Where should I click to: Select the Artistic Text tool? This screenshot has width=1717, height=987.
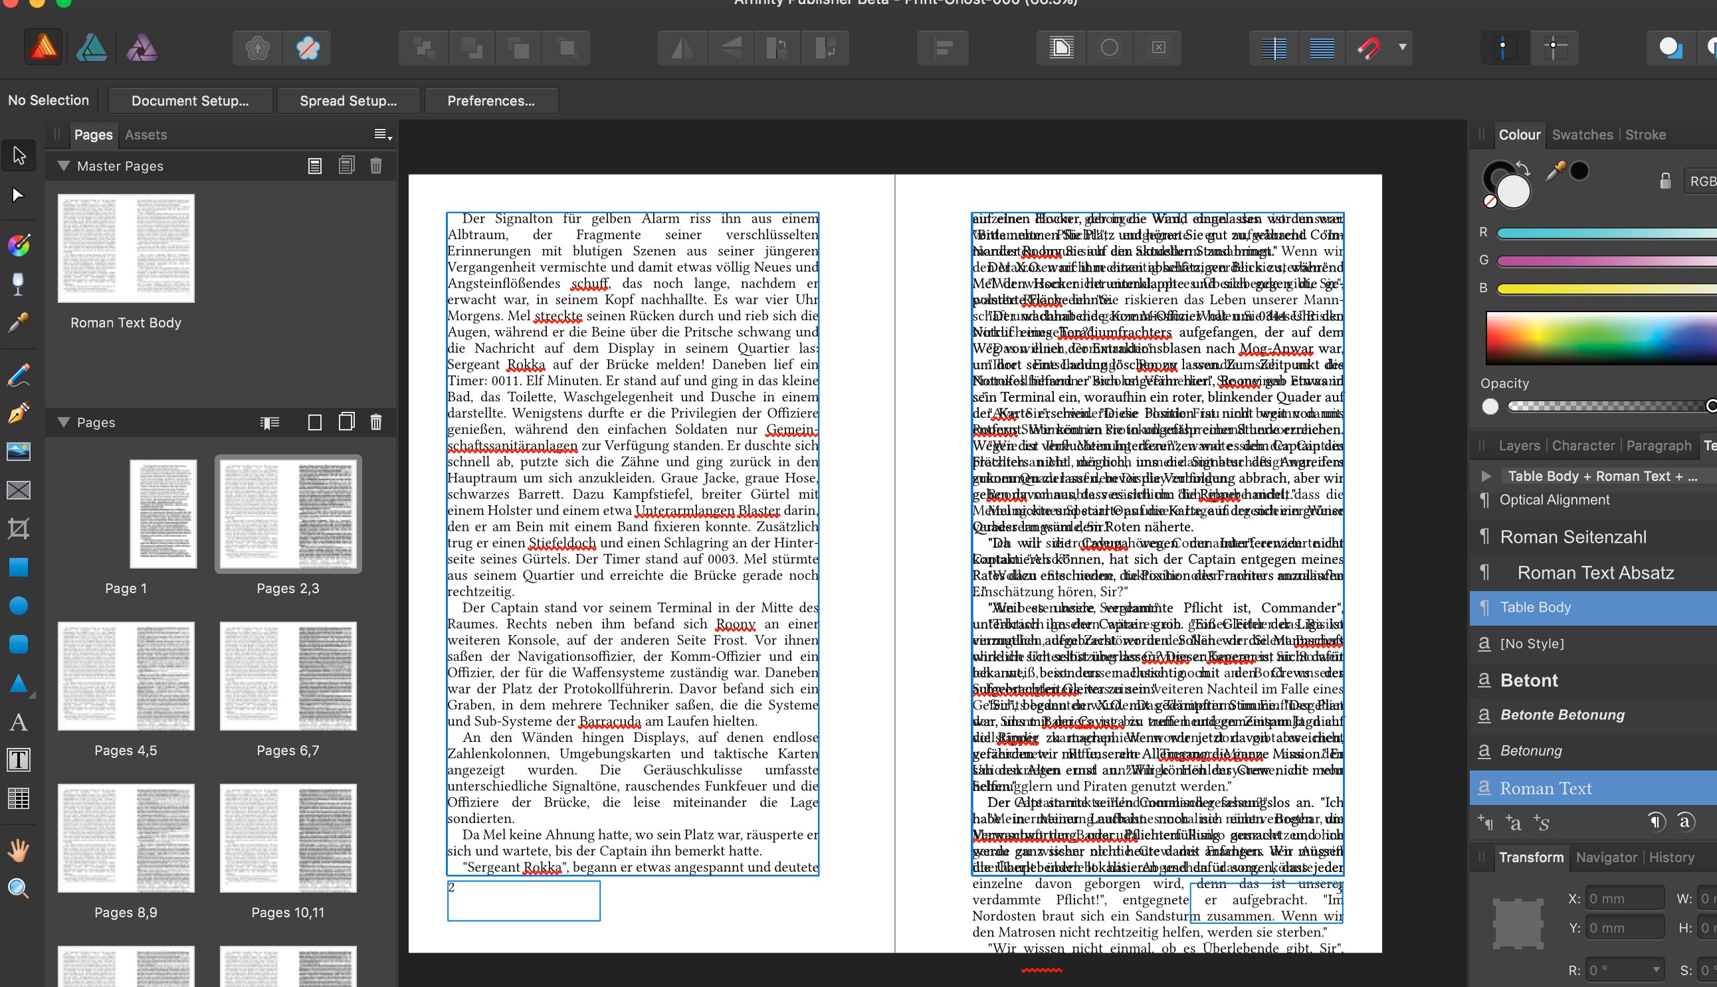tap(19, 722)
